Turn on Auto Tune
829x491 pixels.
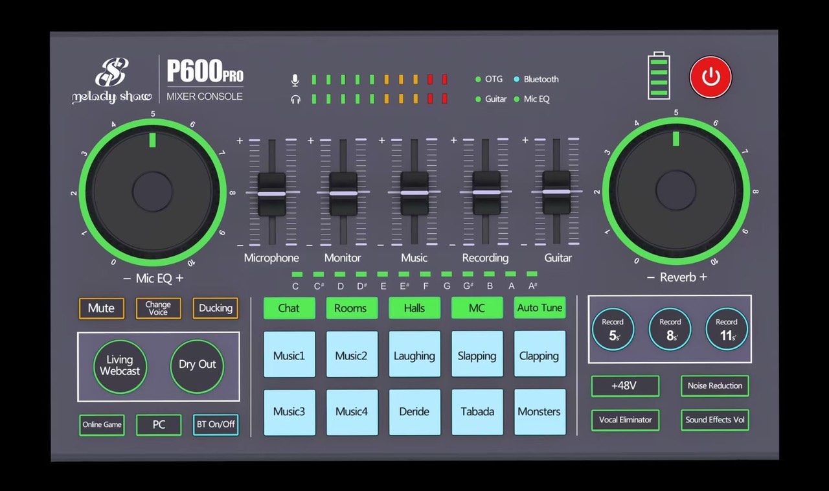pos(539,308)
